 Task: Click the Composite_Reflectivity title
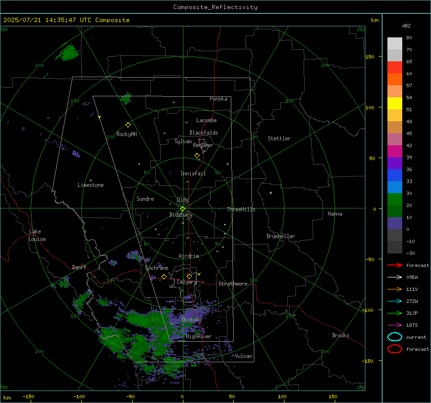click(x=215, y=7)
